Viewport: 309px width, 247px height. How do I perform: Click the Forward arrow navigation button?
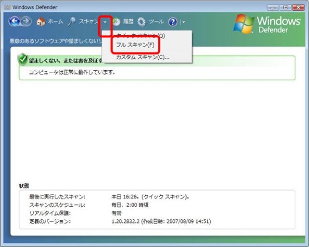[25, 22]
